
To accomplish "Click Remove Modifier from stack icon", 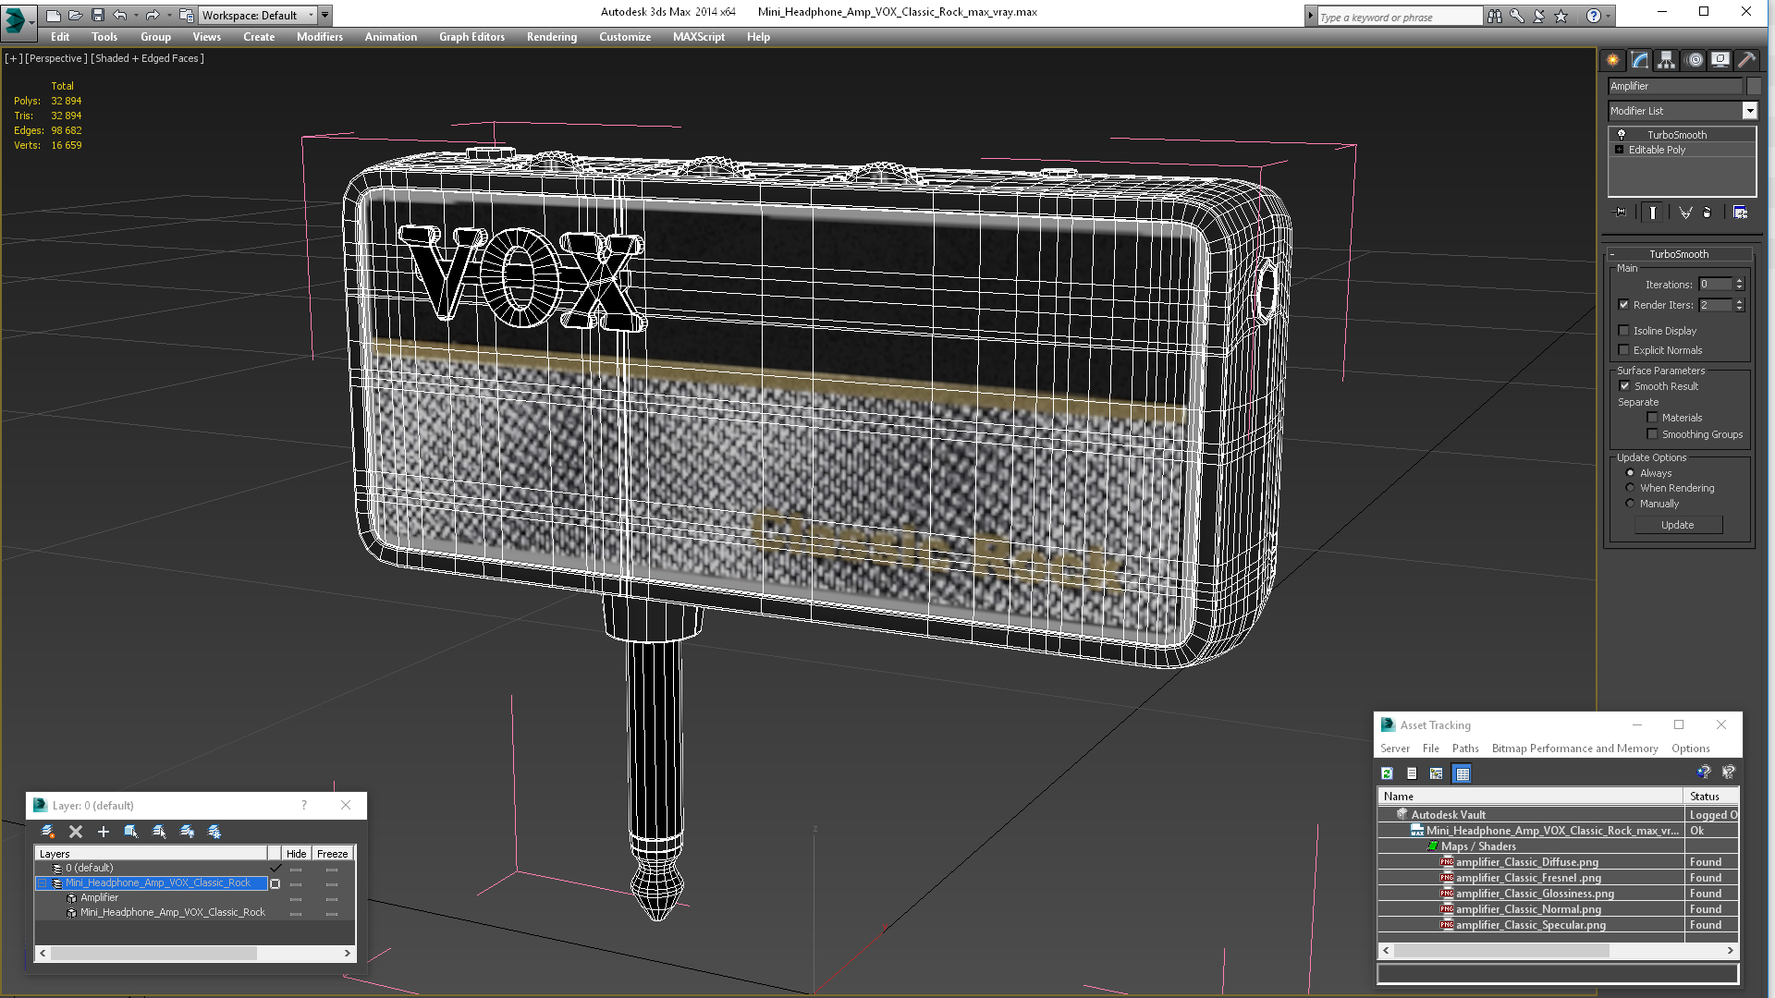I will [x=1708, y=213].
